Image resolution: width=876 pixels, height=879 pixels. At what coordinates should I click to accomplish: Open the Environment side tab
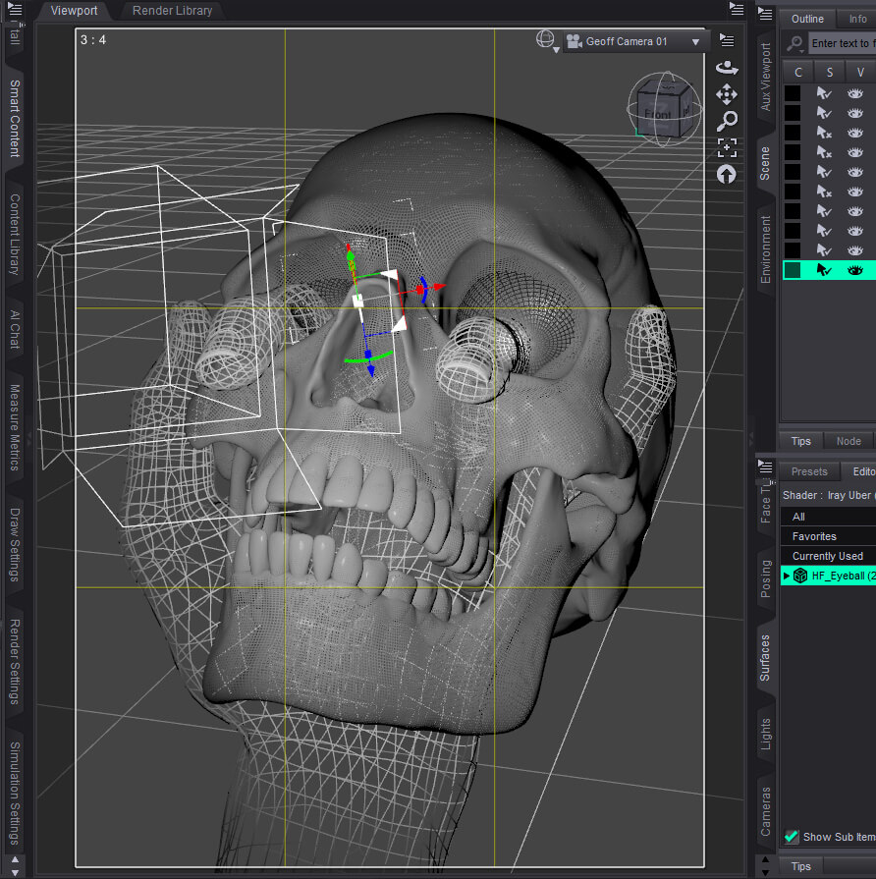pos(766,249)
